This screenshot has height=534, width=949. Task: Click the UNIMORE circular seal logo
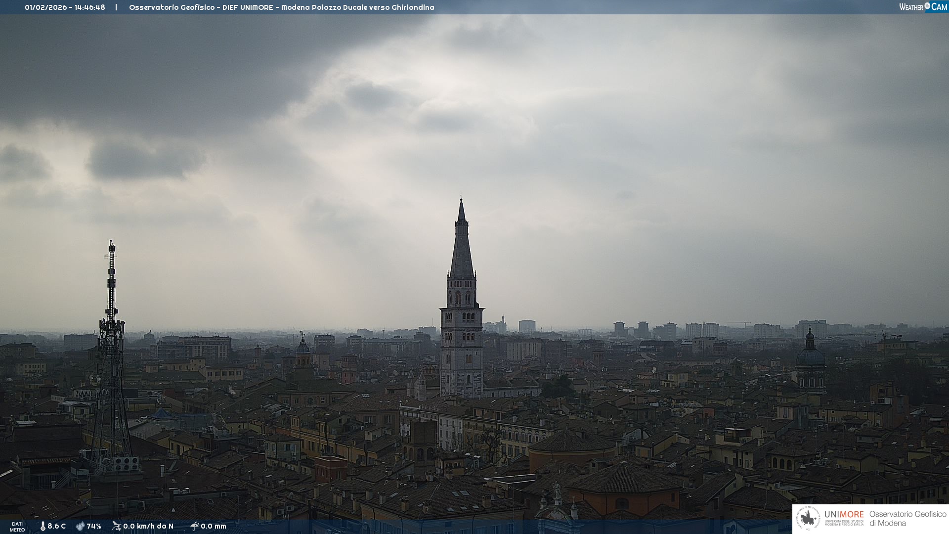pyautogui.click(x=808, y=518)
